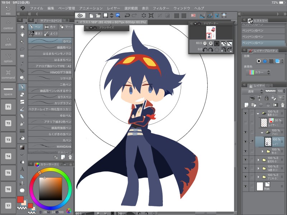Expand the 14歳 layer folder

(x=258, y=168)
